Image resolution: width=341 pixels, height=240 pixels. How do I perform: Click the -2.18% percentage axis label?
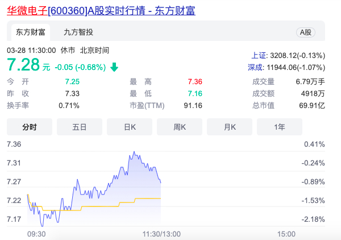pyautogui.click(x=313, y=219)
